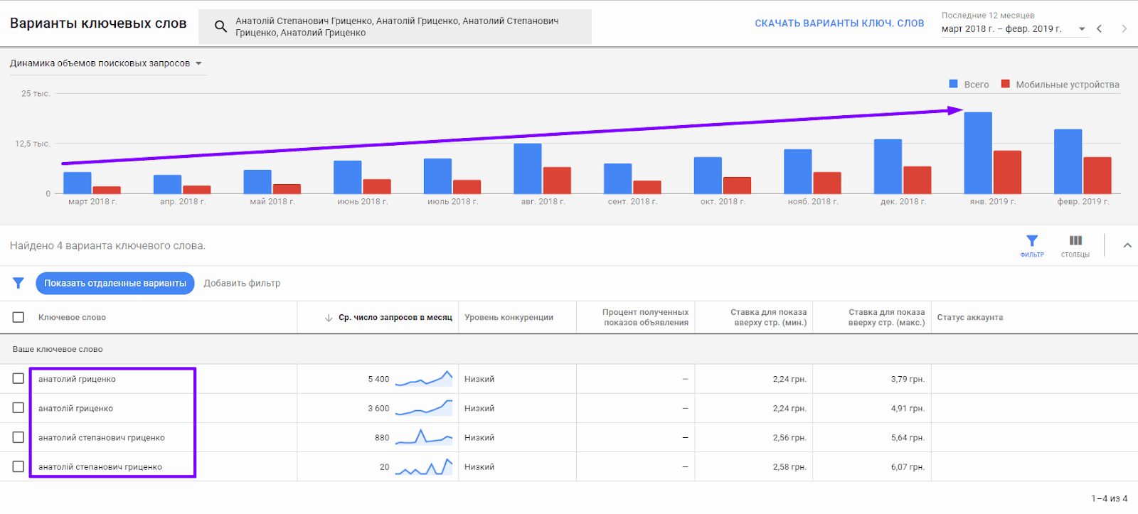Click keyword анатолий степанович гриценко

point(102,437)
